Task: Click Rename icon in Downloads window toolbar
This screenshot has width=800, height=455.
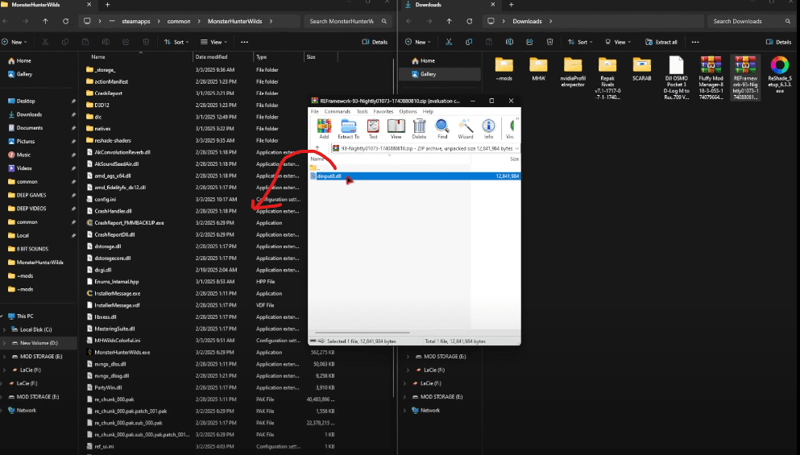Action: [509, 42]
